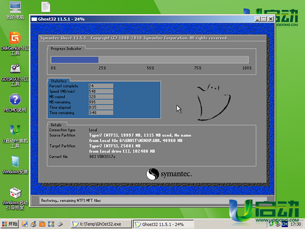Screen dimensions: 305x229
Task: Click the clock showing 17:30
Action: pyautogui.click(x=296, y=224)
